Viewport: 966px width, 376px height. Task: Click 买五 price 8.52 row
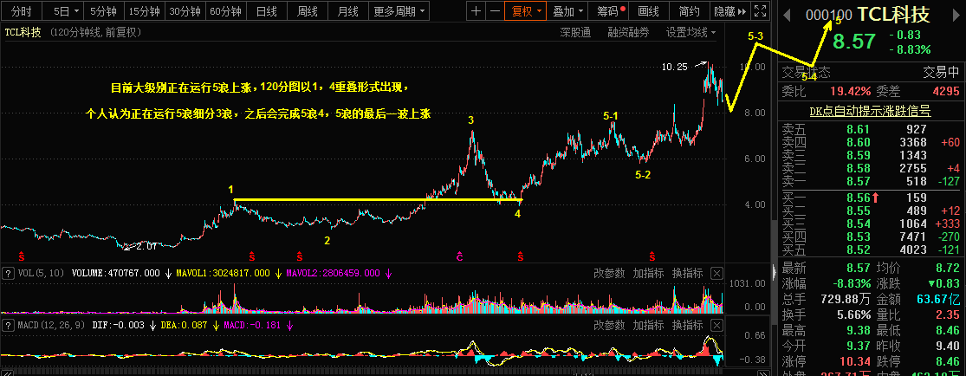tap(871, 250)
